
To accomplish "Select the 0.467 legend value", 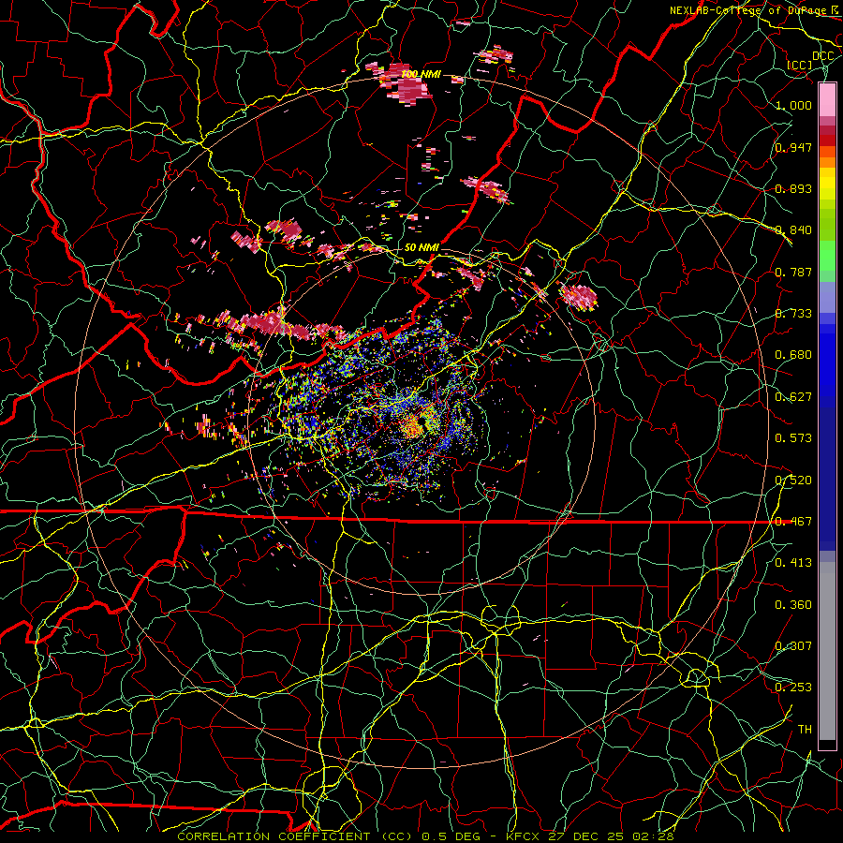I will coord(793,522).
